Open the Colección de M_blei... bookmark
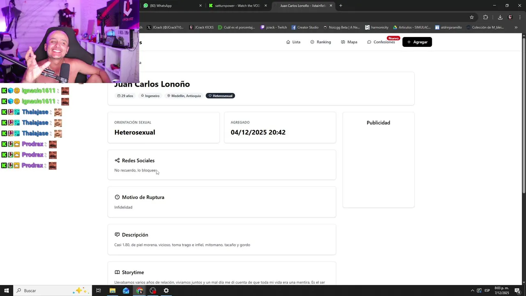The height and width of the screenshot is (296, 526). coord(485,28)
